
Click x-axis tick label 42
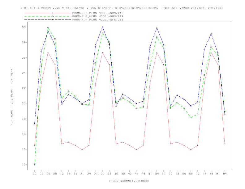click(130, 174)
